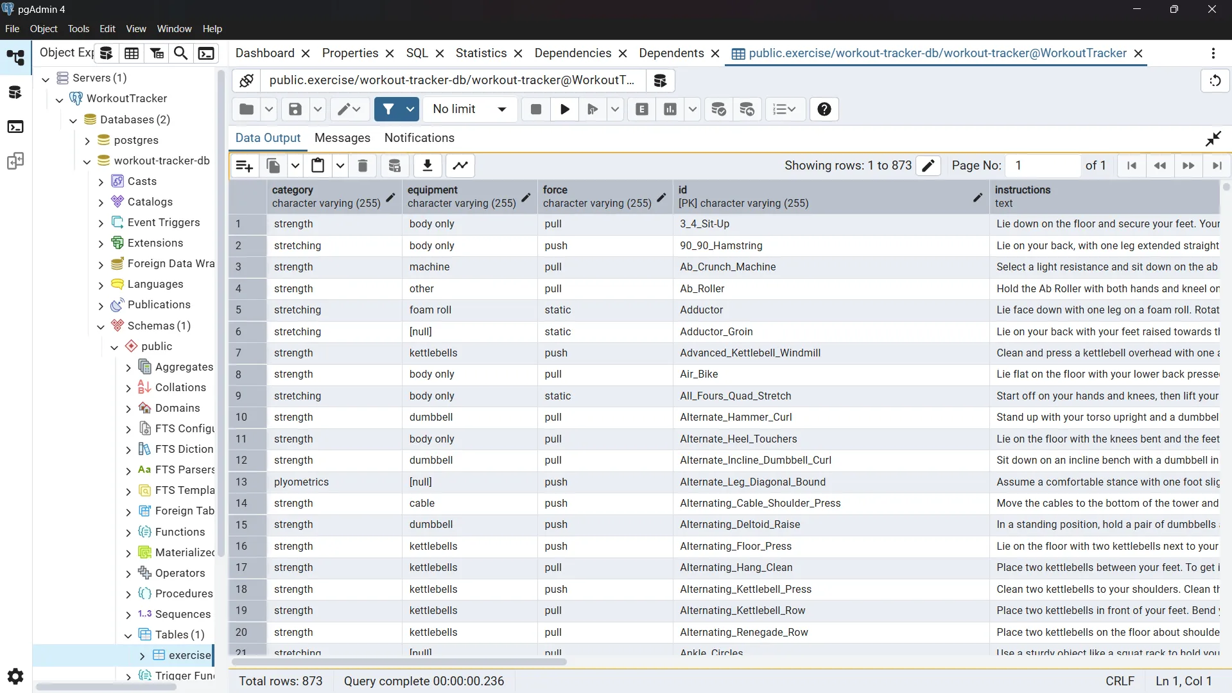Screen dimensions: 1232x693
Task: Click the Page No input field
Action: (x=1043, y=166)
